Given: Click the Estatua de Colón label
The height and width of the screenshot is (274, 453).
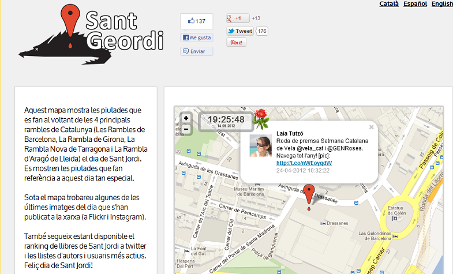Looking at the screenshot, I should (396, 210).
